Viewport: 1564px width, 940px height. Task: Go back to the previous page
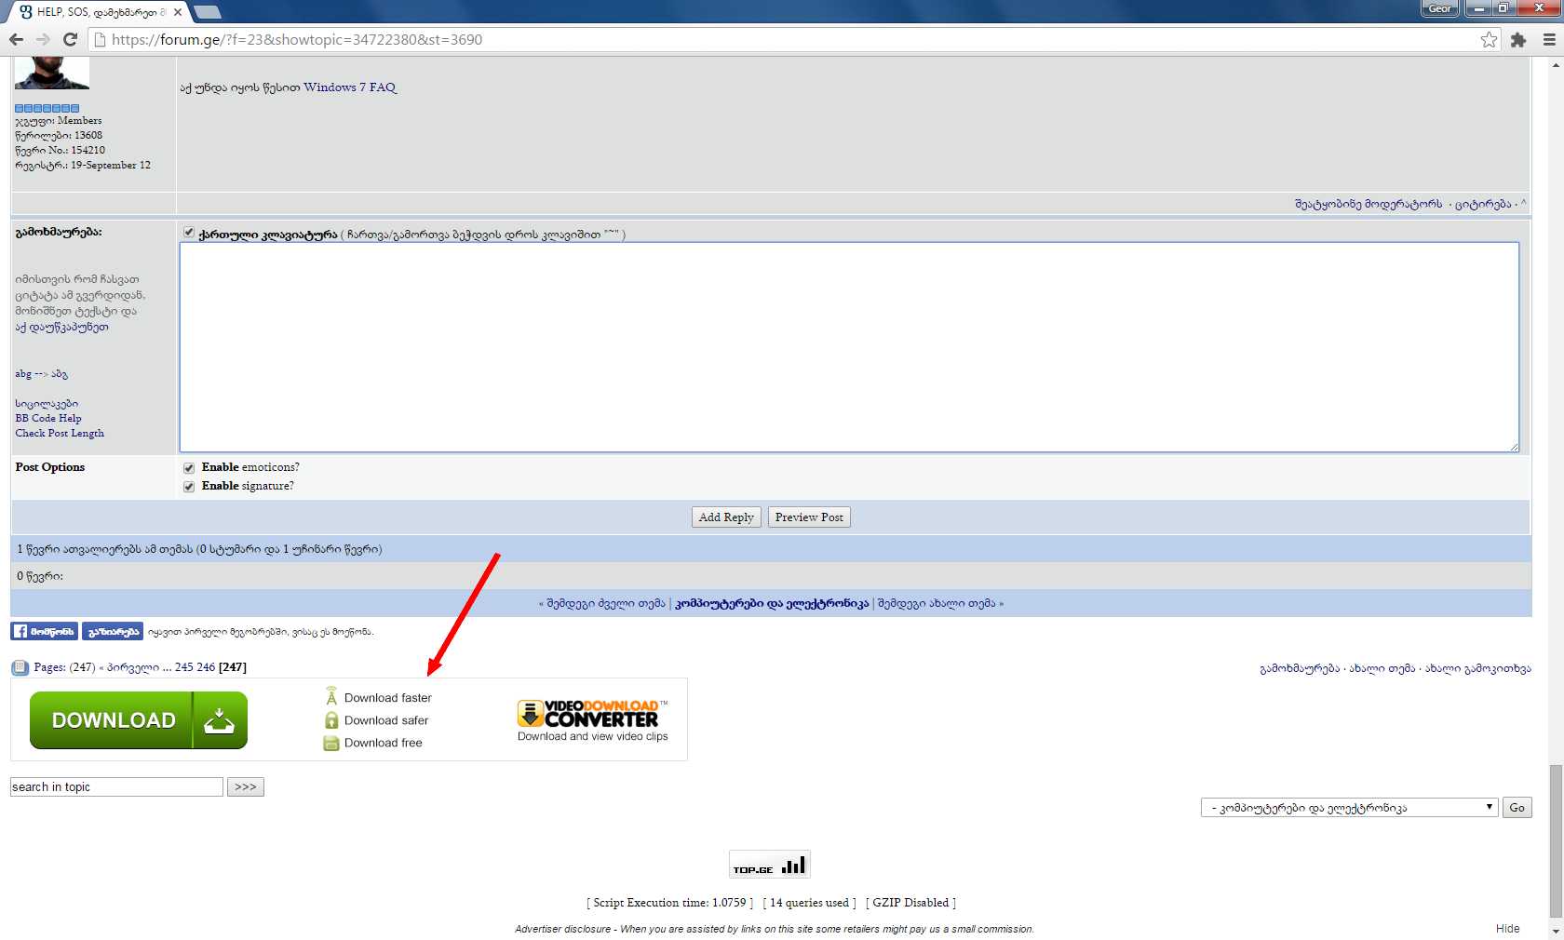coord(16,39)
